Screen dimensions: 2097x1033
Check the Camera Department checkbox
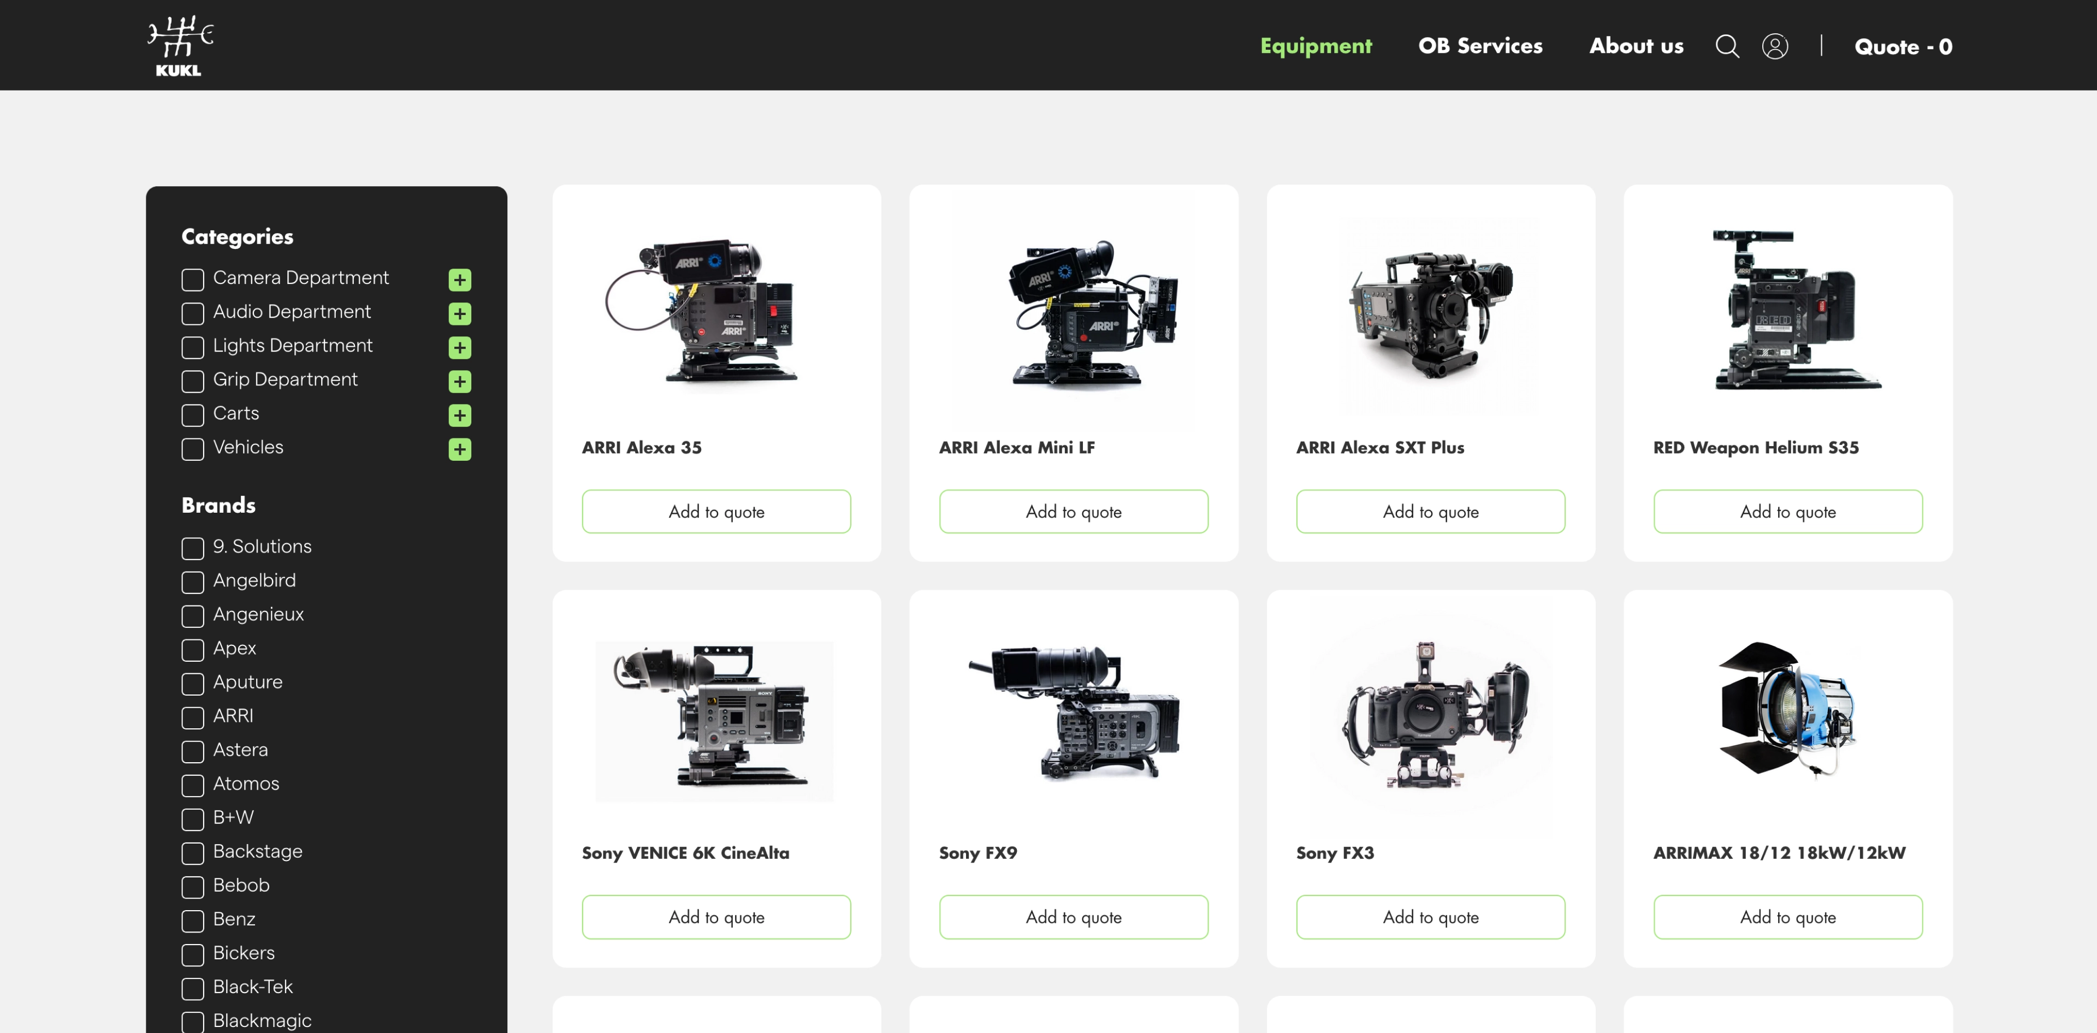pos(193,280)
